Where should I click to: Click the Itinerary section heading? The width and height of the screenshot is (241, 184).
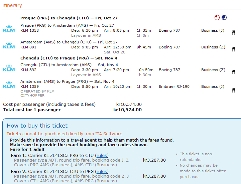(12, 5)
